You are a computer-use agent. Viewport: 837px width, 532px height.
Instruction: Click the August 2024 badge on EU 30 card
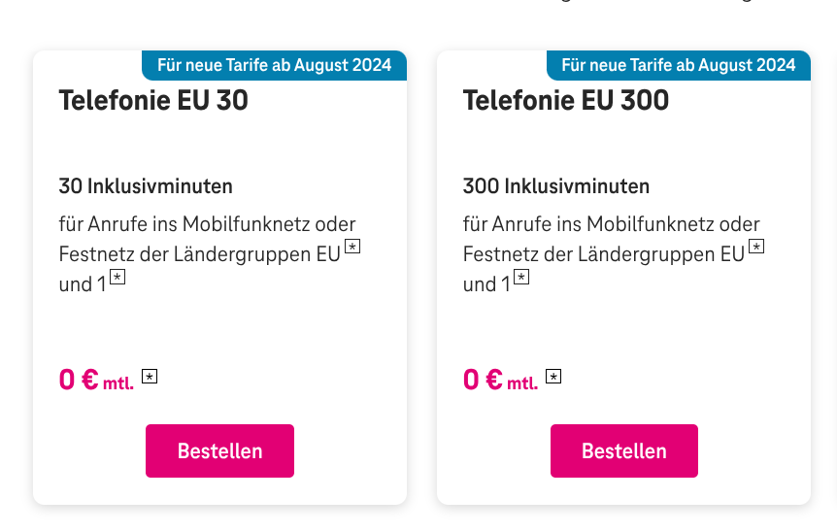(x=274, y=65)
